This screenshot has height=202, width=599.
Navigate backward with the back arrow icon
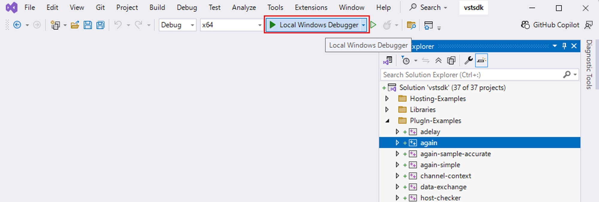coord(17,25)
